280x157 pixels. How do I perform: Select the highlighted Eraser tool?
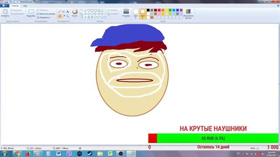click(59, 16)
